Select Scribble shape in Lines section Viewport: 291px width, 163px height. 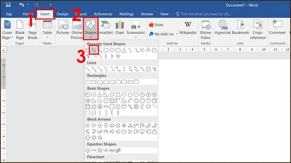point(154,69)
